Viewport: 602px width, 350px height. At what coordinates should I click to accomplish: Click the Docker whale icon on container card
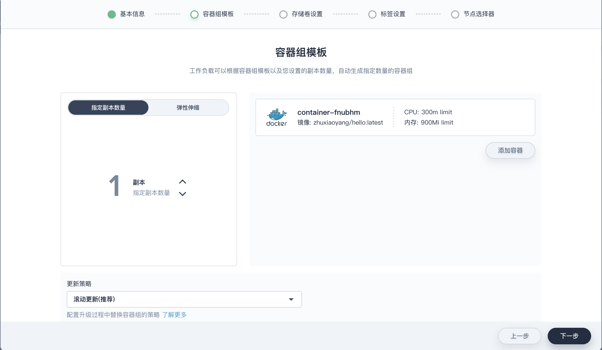click(x=276, y=117)
